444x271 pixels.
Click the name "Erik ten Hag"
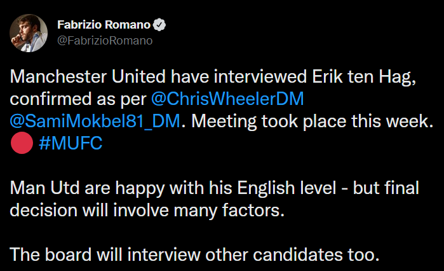coord(364,77)
